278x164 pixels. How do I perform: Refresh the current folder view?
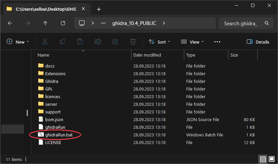63,23
